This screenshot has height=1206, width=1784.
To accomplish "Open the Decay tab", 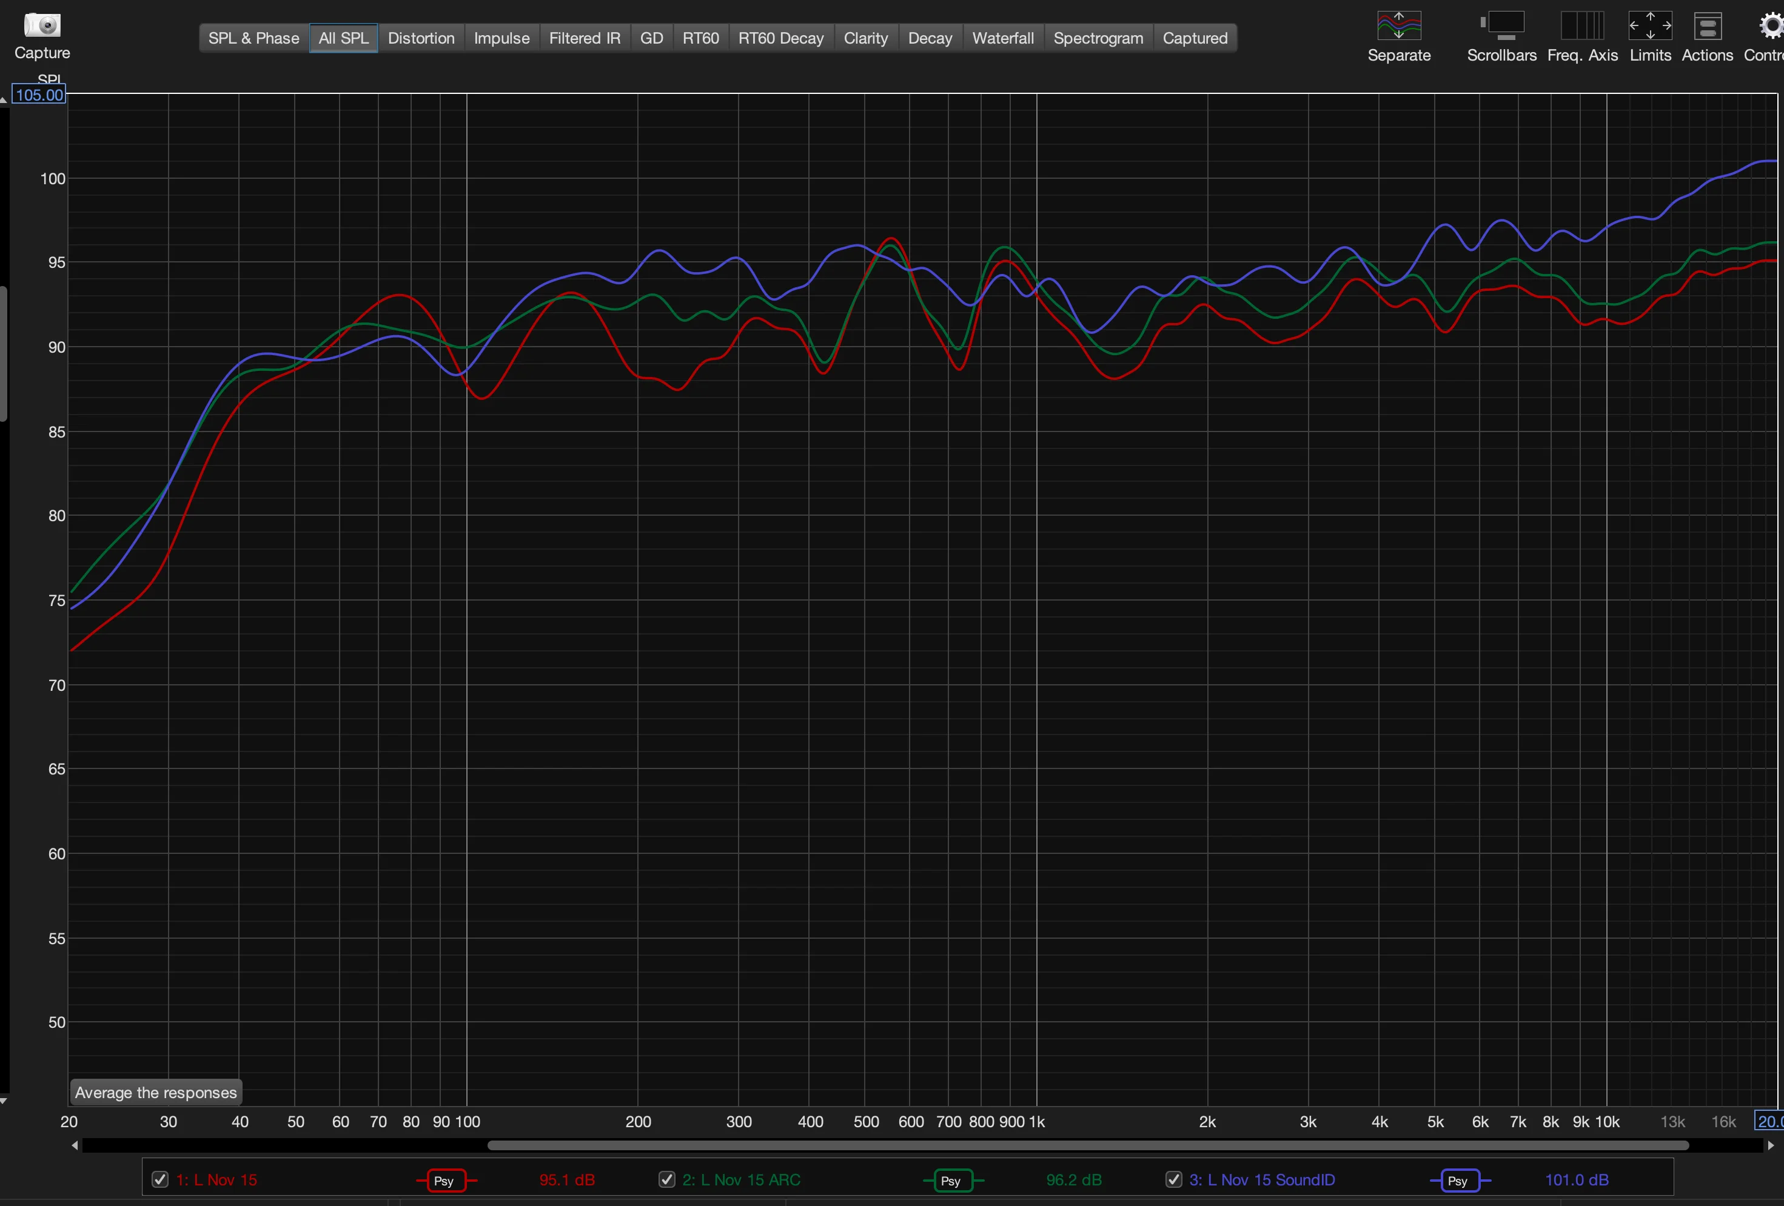I will tap(930, 38).
